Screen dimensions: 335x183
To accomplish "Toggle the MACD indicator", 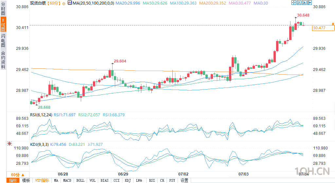I will point(67,180).
